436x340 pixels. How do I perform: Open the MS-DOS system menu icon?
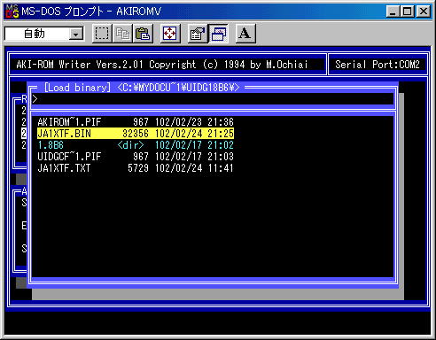12,12
